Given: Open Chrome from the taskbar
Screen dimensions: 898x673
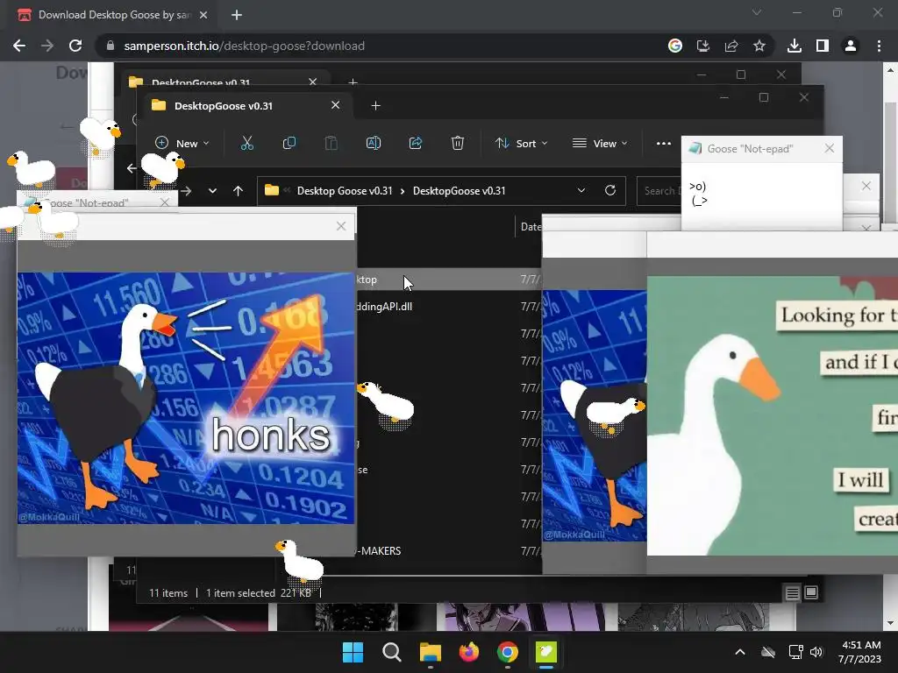Looking at the screenshot, I should coord(508,652).
